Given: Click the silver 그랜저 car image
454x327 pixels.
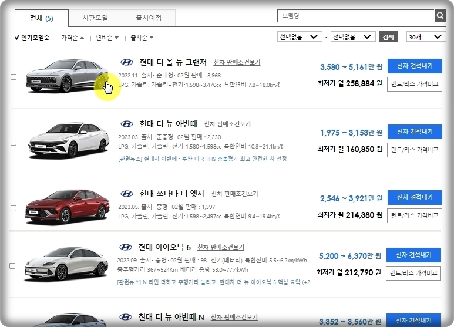Looking at the screenshot, I should (67, 76).
